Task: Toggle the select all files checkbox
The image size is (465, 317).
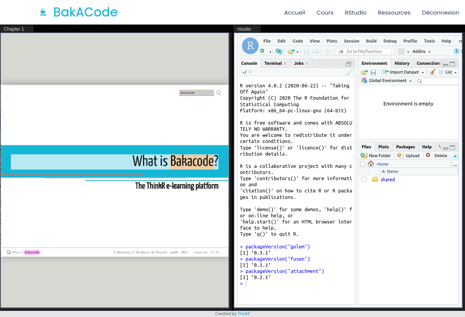Action: pos(363,164)
